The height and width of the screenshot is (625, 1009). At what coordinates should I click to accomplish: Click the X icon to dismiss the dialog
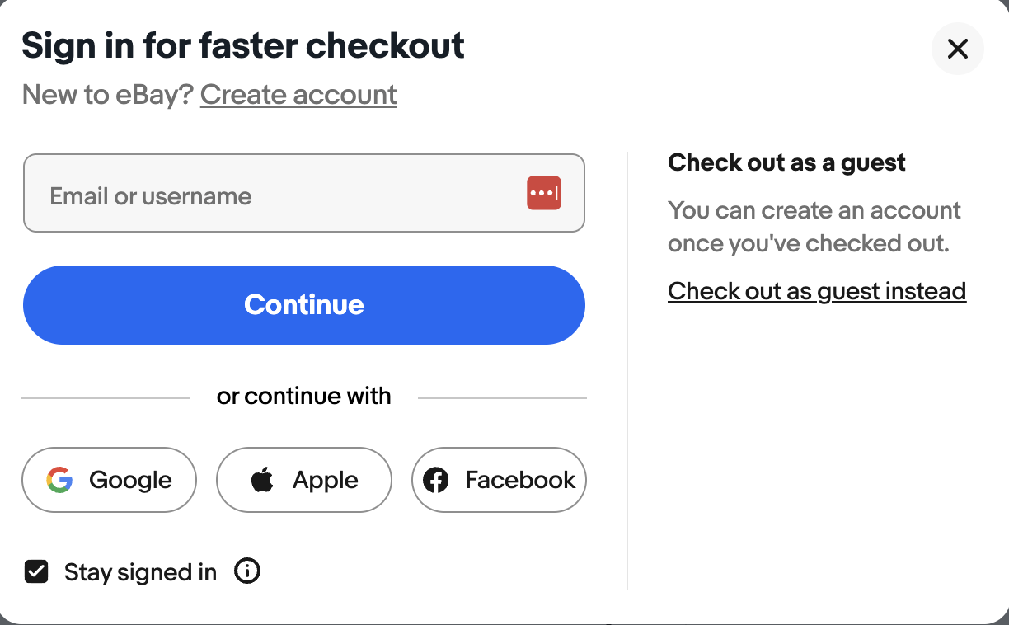[x=957, y=49]
